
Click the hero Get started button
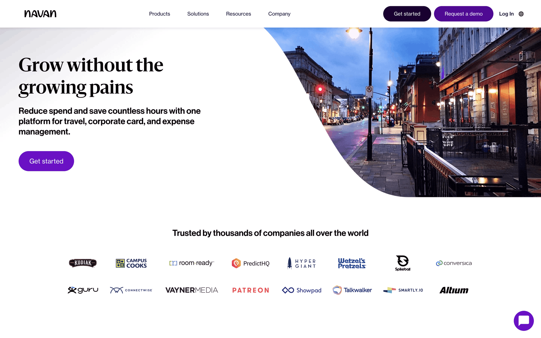pyautogui.click(x=46, y=161)
